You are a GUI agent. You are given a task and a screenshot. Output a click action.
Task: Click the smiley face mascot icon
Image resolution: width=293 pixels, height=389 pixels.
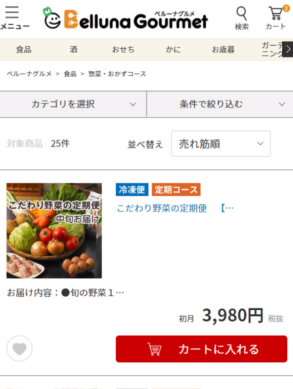[x=52, y=18]
